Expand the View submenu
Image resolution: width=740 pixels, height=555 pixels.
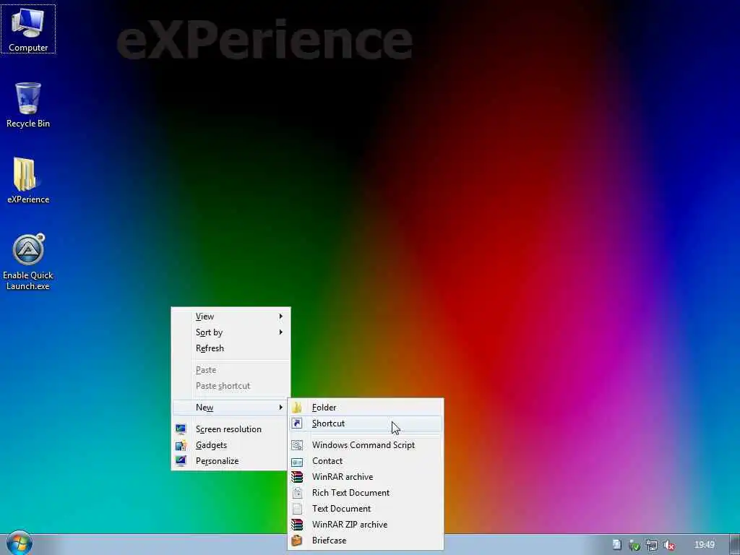[x=231, y=317]
